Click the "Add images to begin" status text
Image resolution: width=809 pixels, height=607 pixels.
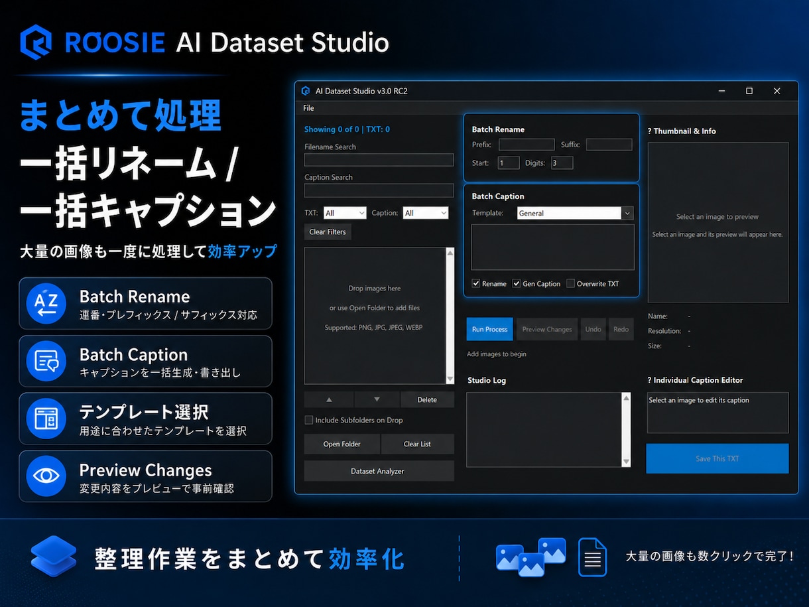coord(497,354)
